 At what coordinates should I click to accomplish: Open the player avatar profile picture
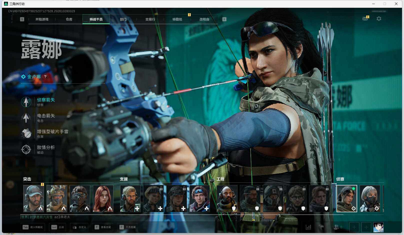(378, 227)
